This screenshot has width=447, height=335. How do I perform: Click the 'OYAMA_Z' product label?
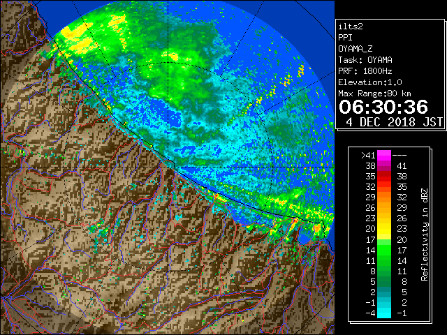[x=356, y=49]
